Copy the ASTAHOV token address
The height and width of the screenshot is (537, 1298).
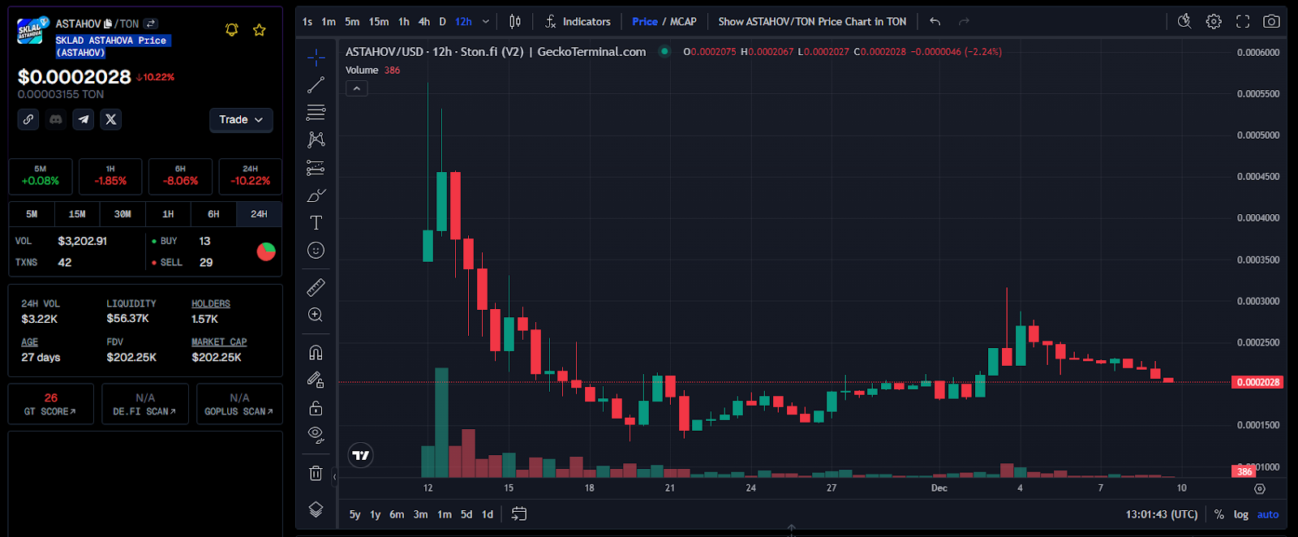(x=108, y=24)
